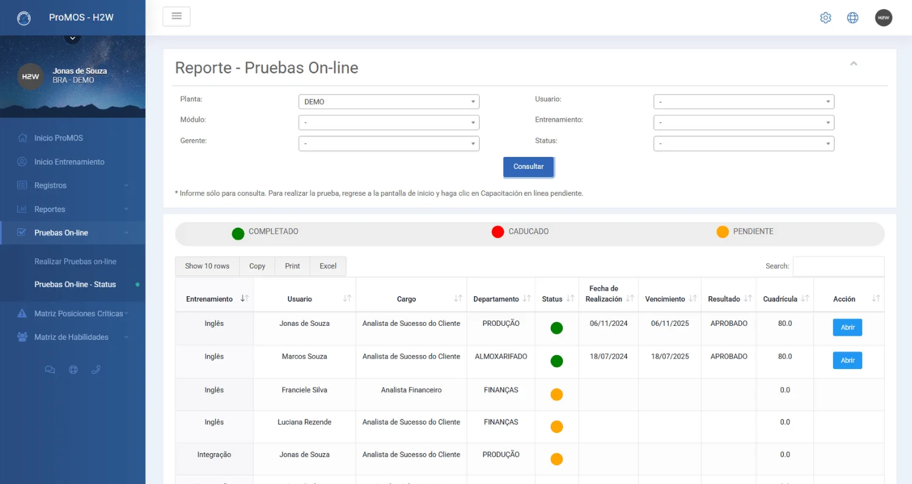Open the Planta DEMO dropdown

point(389,102)
